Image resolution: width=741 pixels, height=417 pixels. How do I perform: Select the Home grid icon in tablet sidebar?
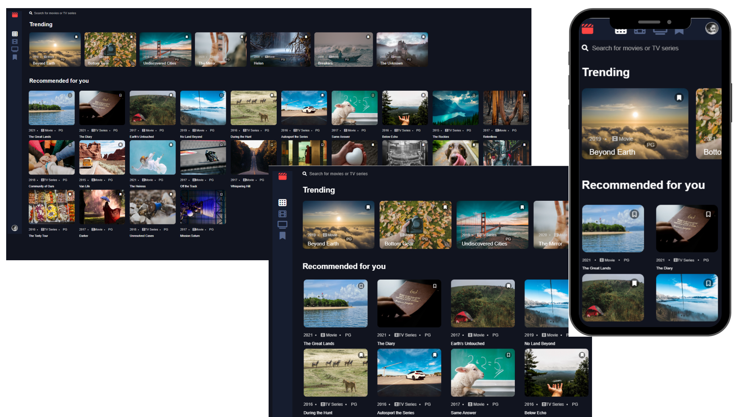tap(283, 203)
